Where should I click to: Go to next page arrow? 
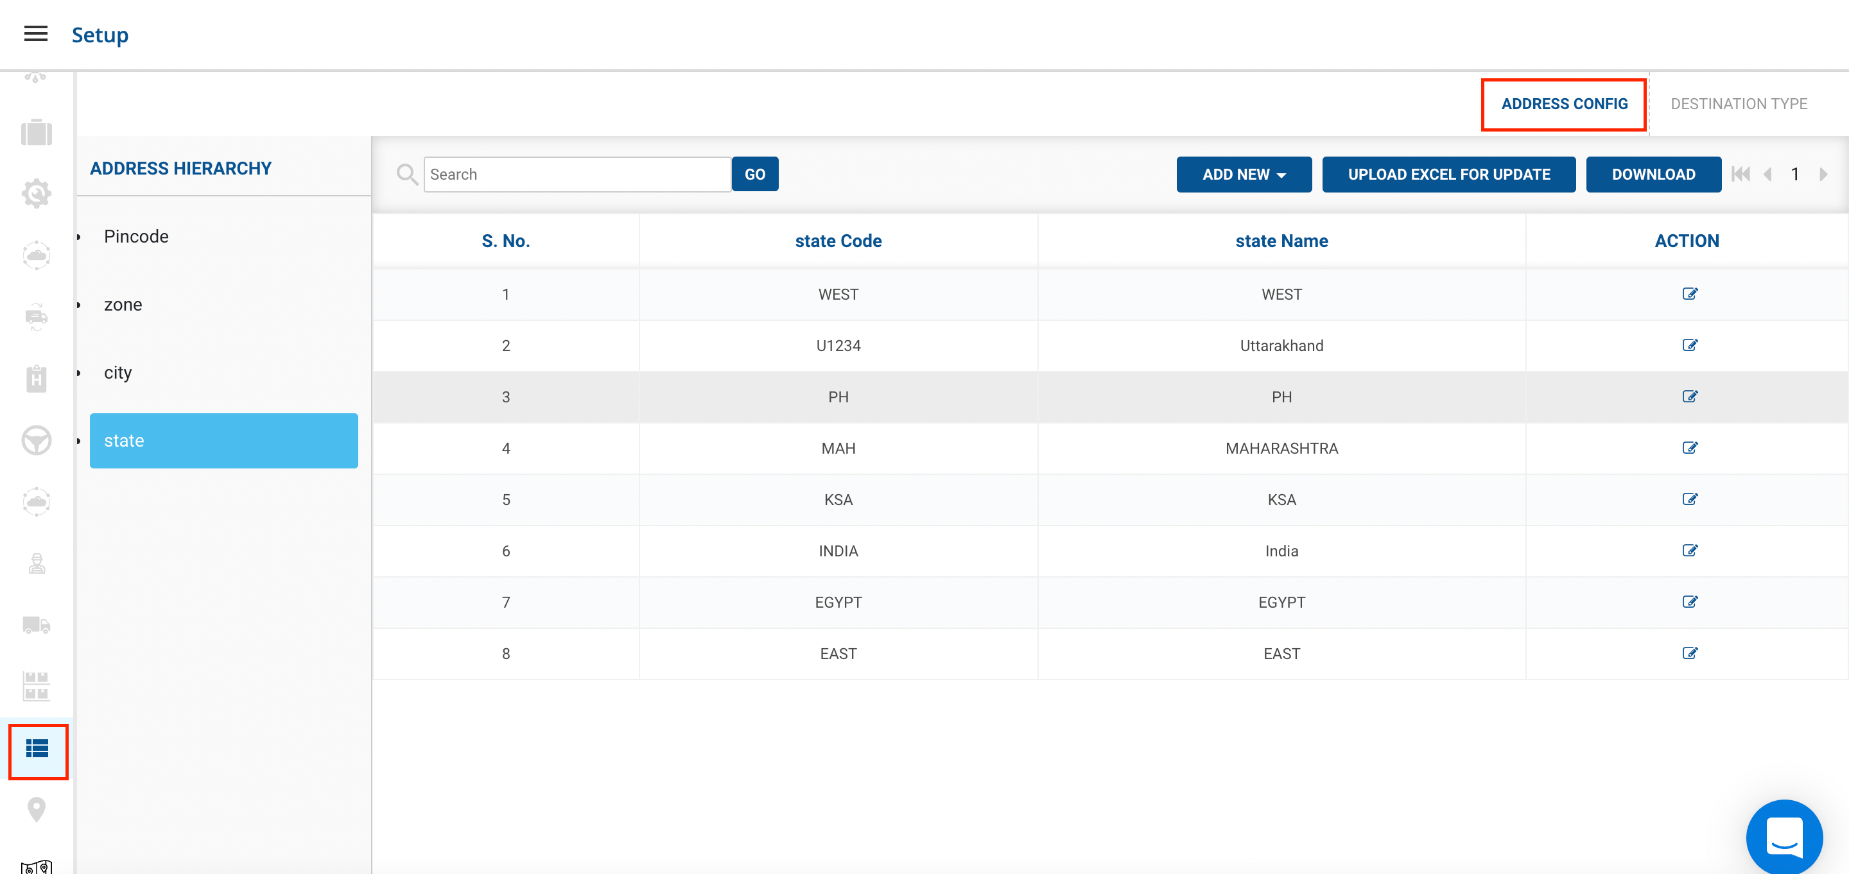[x=1823, y=175]
